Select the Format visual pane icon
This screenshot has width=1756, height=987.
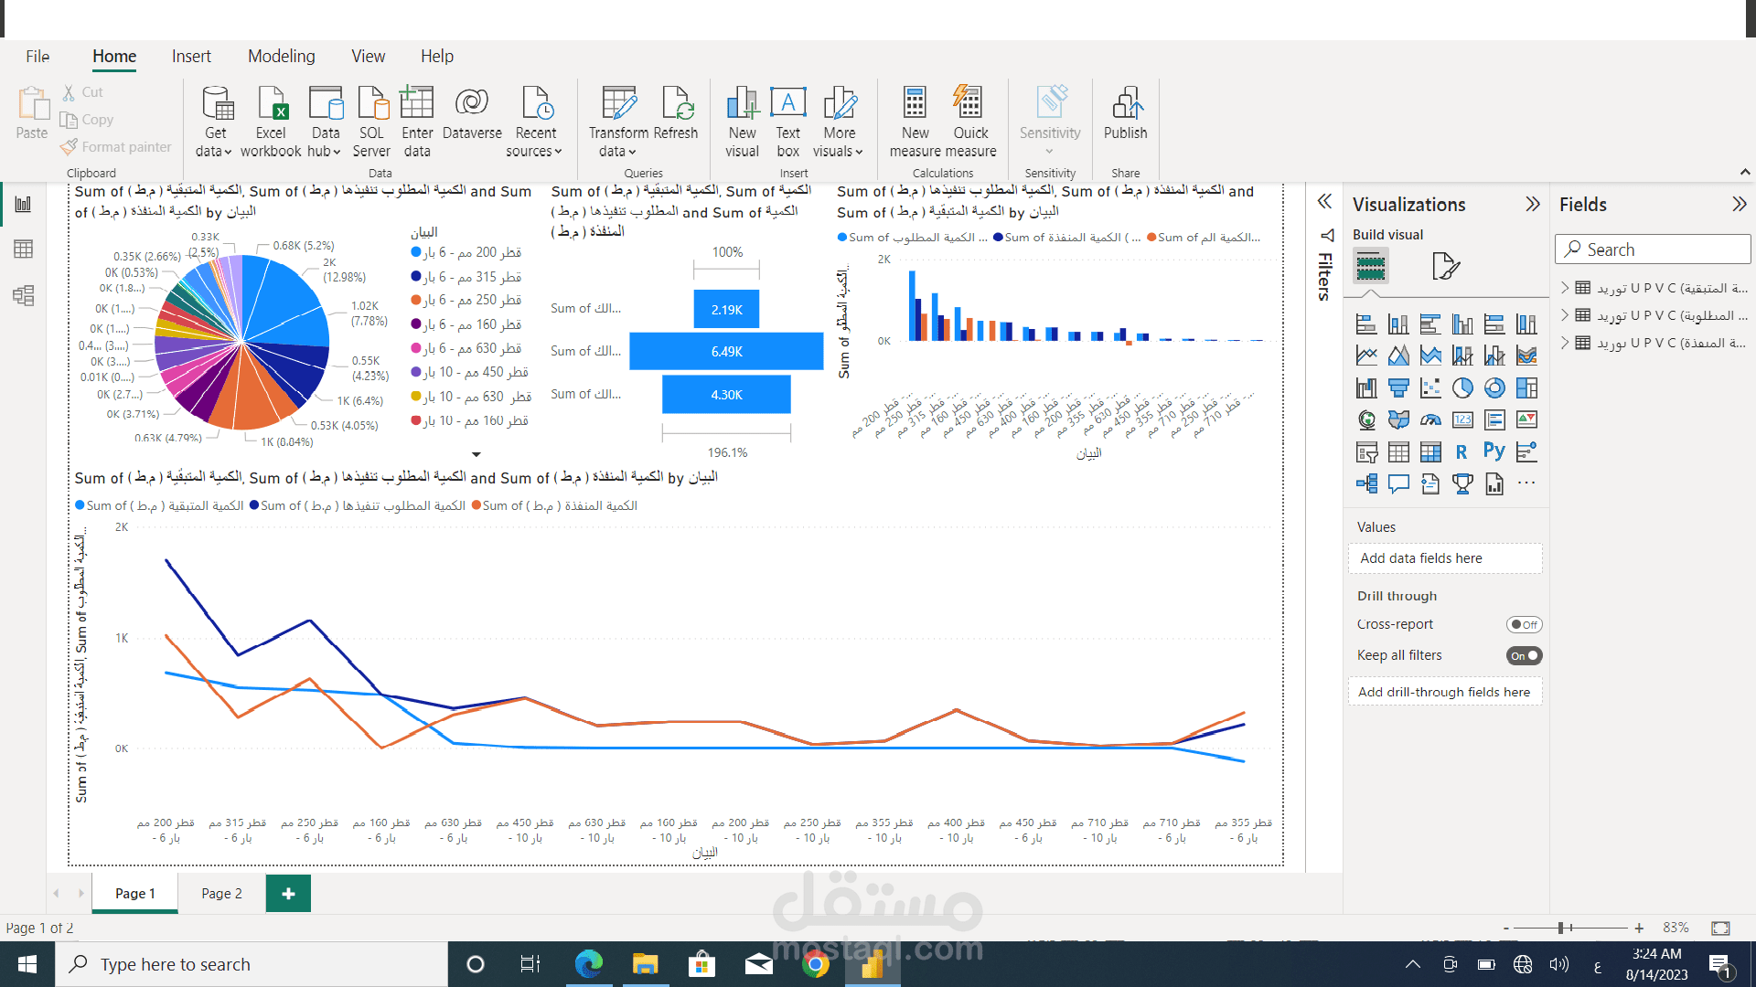1445,266
